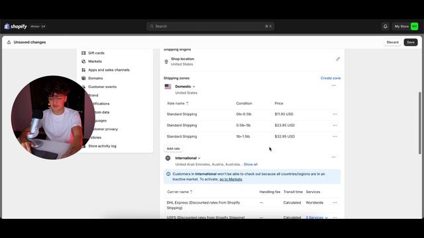Open Markets settings

95,61
